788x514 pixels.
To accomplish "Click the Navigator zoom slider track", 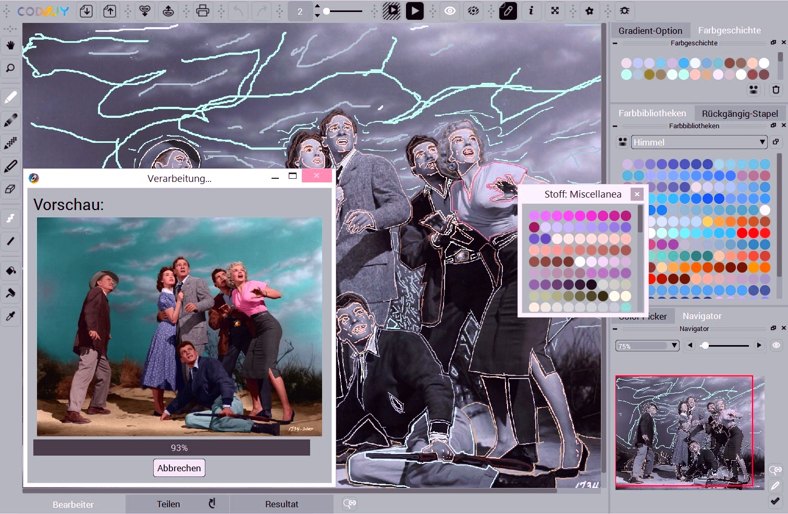I will (724, 346).
